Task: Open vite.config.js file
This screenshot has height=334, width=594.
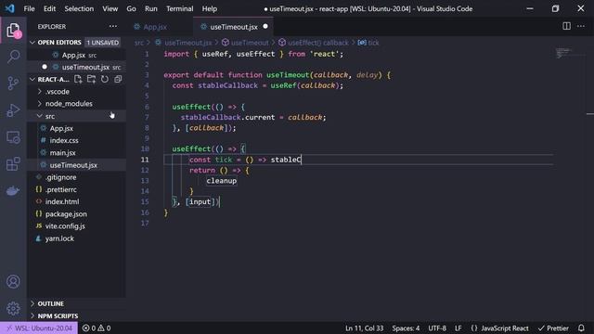Action: (65, 226)
